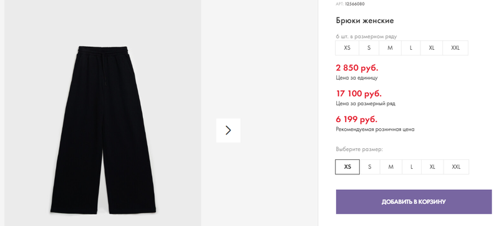Click M cell in size row table

tap(390, 48)
